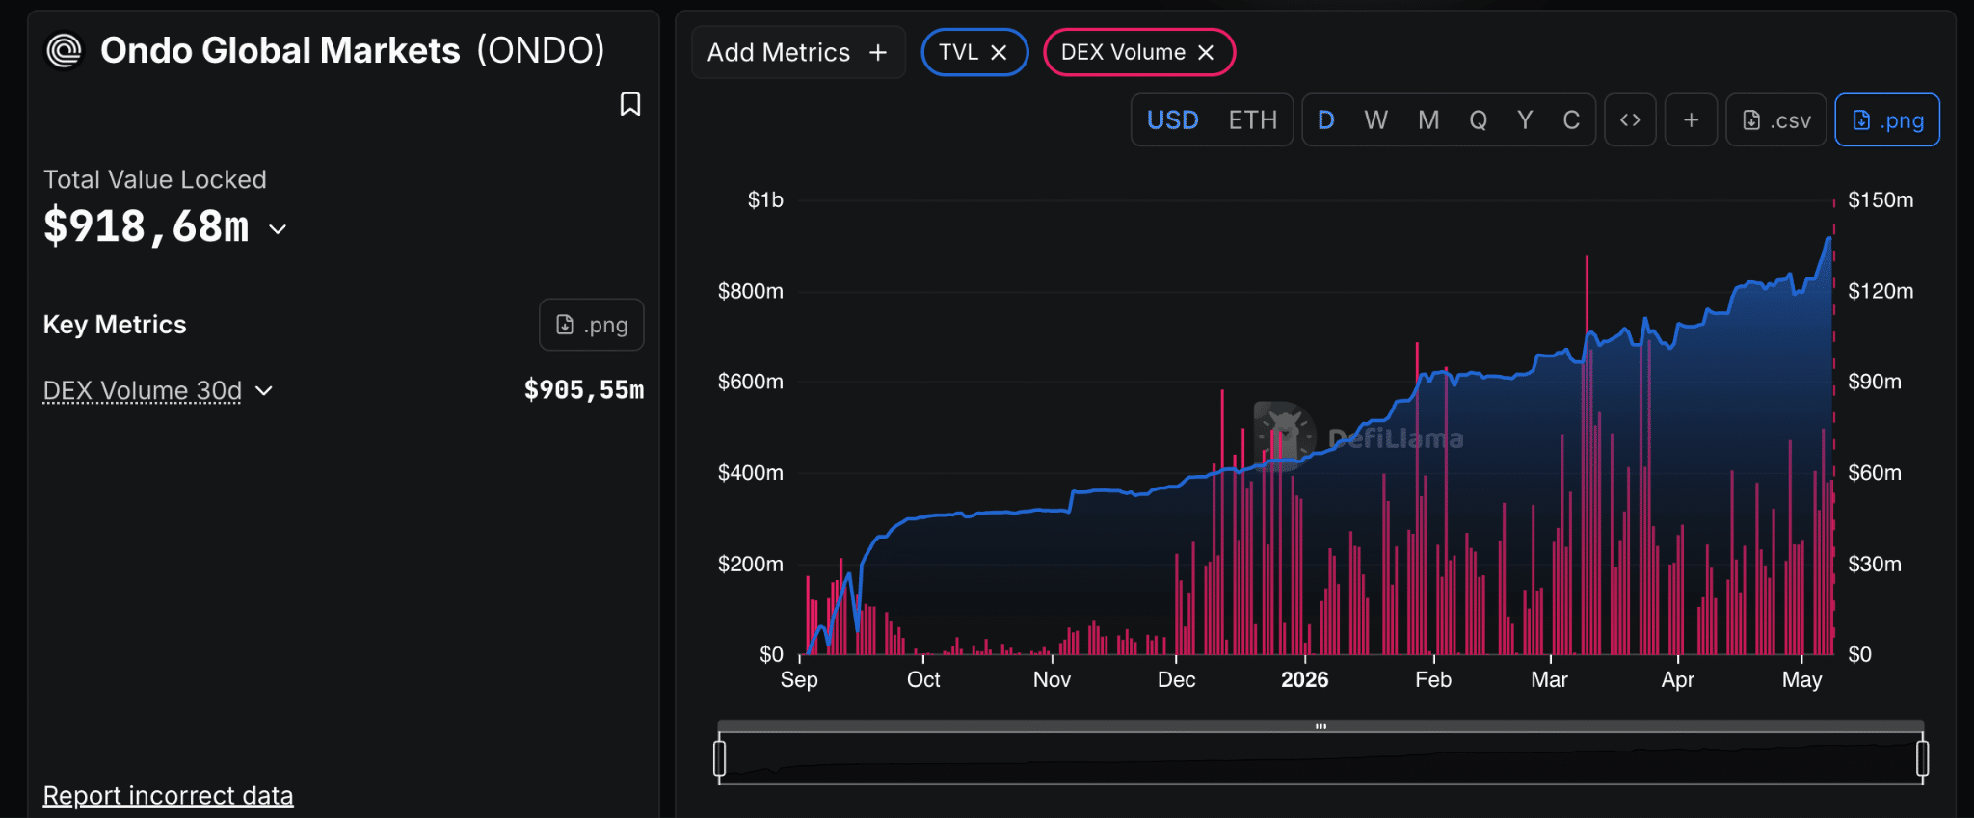The image size is (1974, 818).
Task: Click the $1b label on the left axis
Action: tap(765, 199)
